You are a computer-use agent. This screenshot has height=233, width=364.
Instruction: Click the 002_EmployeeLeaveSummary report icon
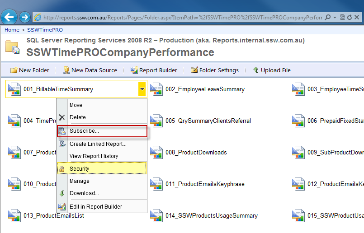[156, 89]
